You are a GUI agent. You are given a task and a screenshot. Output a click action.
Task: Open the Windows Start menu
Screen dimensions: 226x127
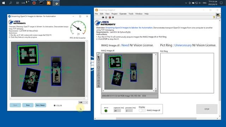point(4,3)
